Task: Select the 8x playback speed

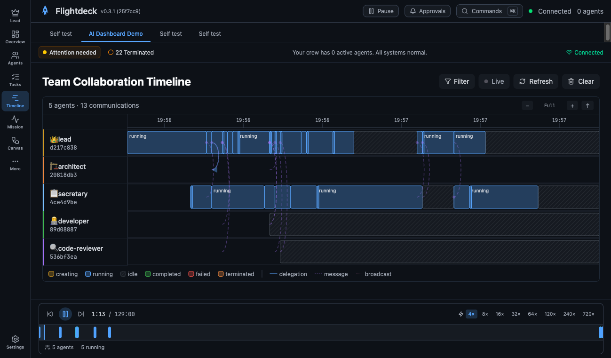Action: [485, 314]
